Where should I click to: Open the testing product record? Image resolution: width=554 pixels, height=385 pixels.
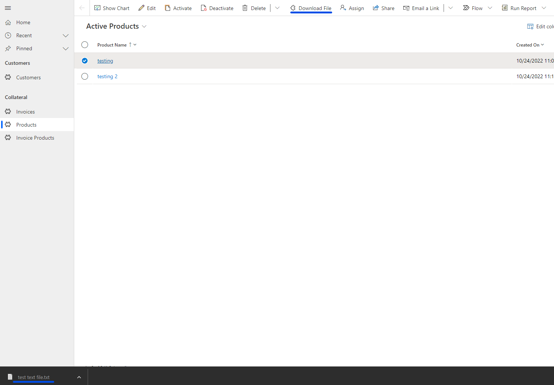(105, 60)
